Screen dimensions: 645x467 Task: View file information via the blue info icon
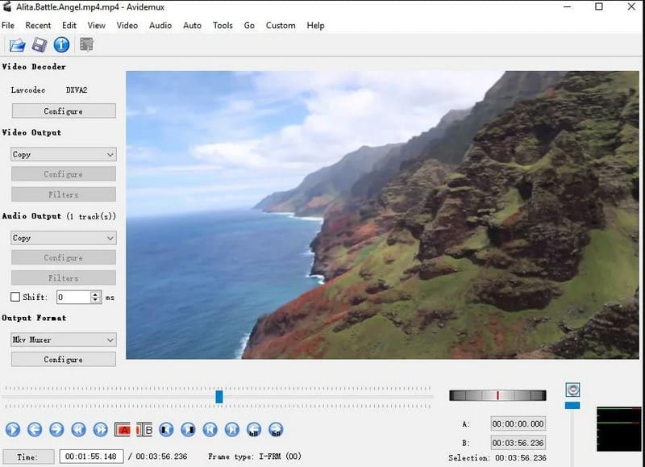point(61,45)
